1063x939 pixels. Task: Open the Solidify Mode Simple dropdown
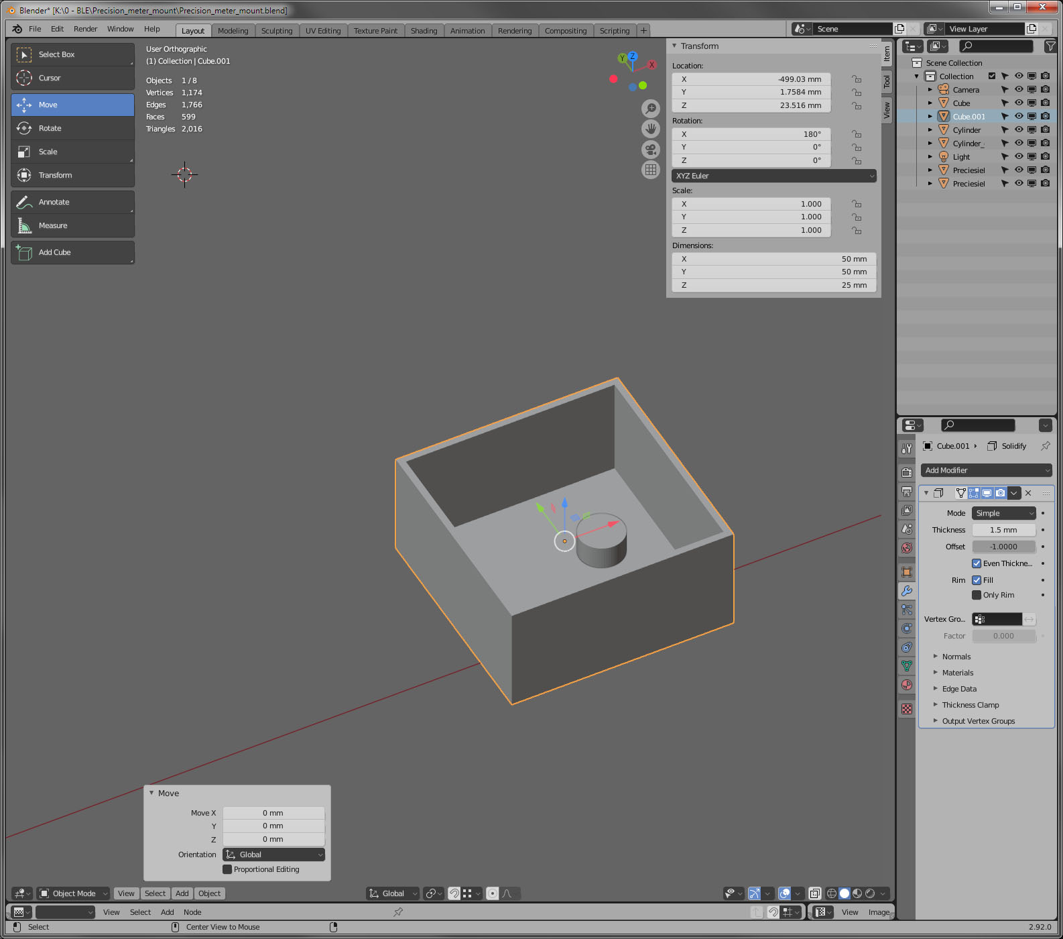coord(1004,513)
